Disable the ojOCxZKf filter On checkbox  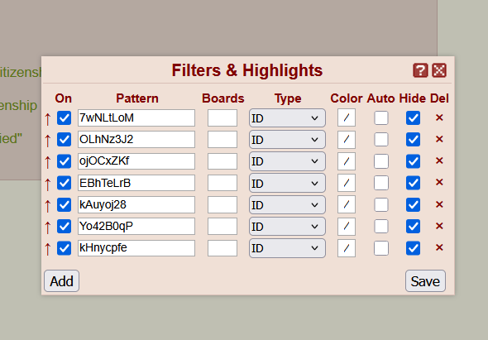pyautogui.click(x=65, y=161)
